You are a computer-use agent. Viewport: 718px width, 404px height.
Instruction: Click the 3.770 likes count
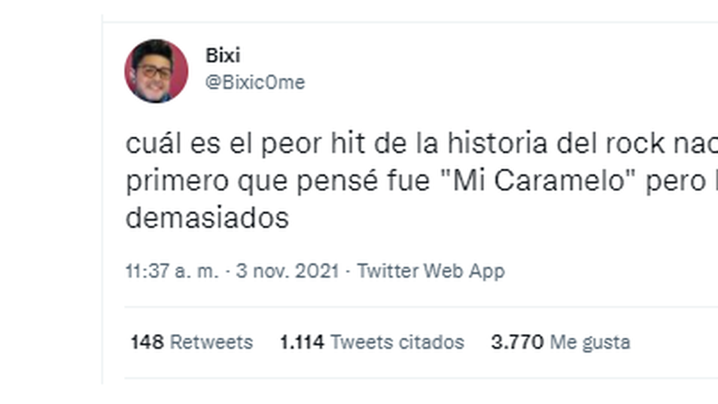click(518, 342)
